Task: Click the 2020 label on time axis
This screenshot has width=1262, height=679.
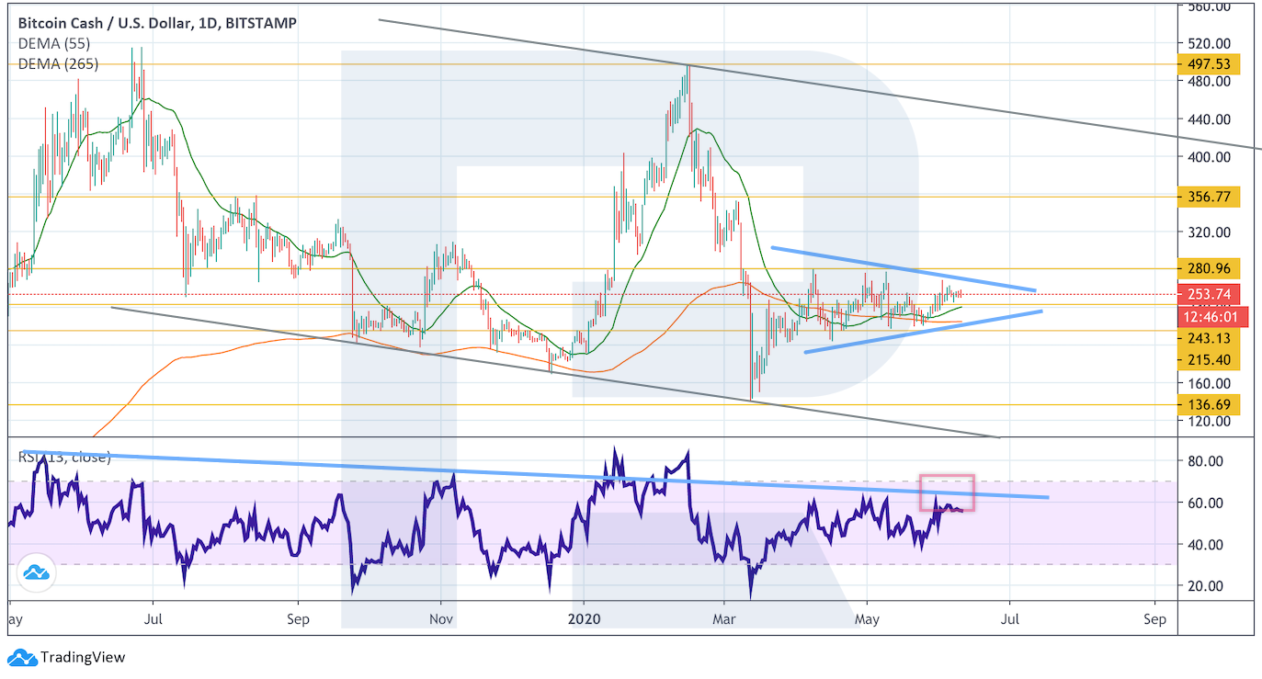Action: pos(584,619)
